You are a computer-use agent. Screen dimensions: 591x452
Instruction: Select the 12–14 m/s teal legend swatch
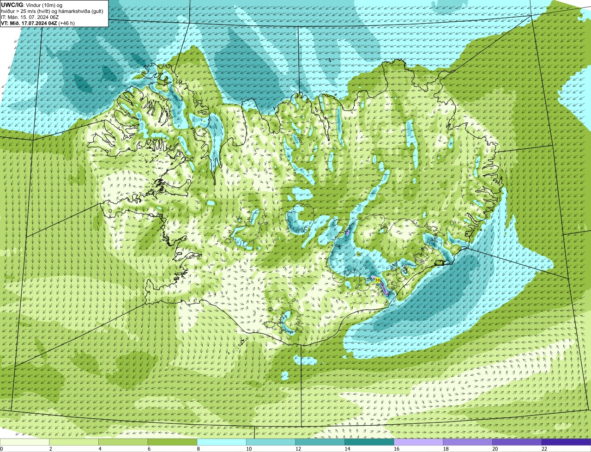click(x=320, y=442)
